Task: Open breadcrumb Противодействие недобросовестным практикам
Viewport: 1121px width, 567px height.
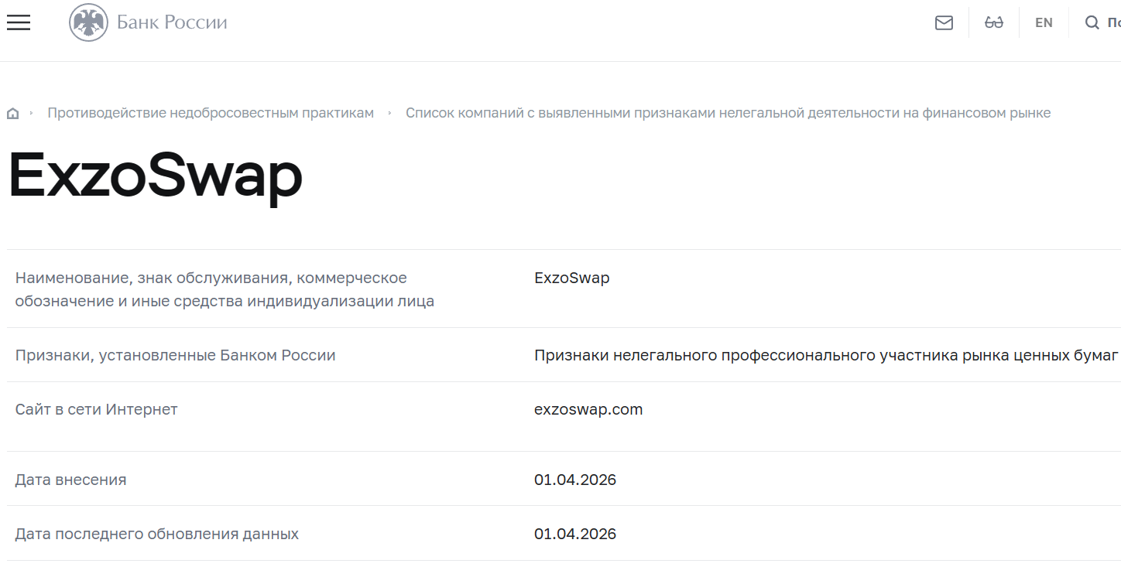Action: coord(209,112)
